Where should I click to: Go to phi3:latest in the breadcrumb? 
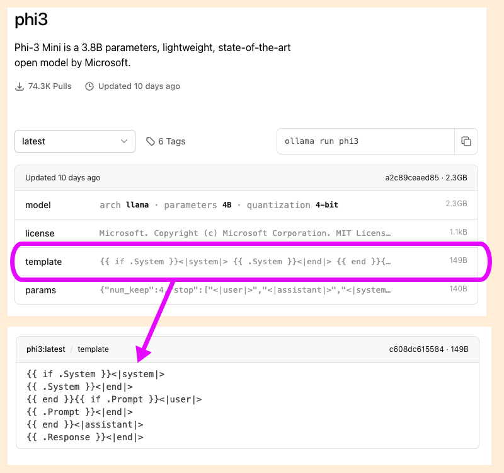46,349
